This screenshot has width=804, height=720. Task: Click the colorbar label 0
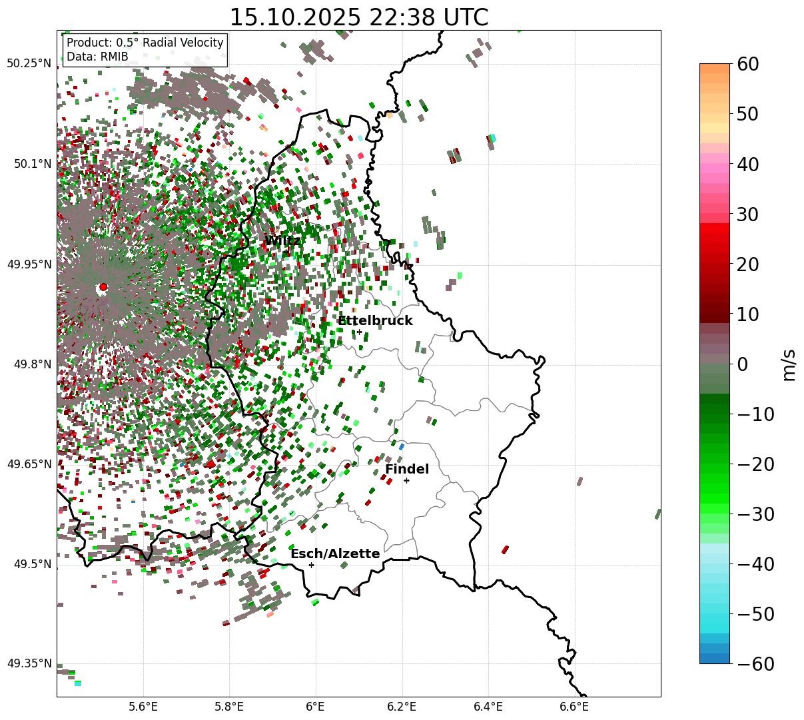tap(742, 364)
